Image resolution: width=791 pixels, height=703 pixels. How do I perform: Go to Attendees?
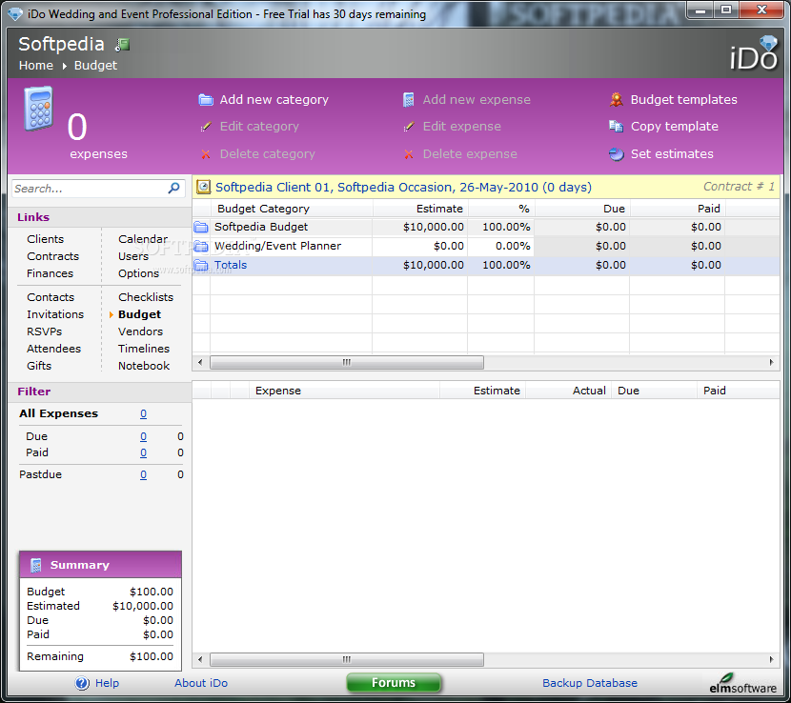(x=53, y=349)
